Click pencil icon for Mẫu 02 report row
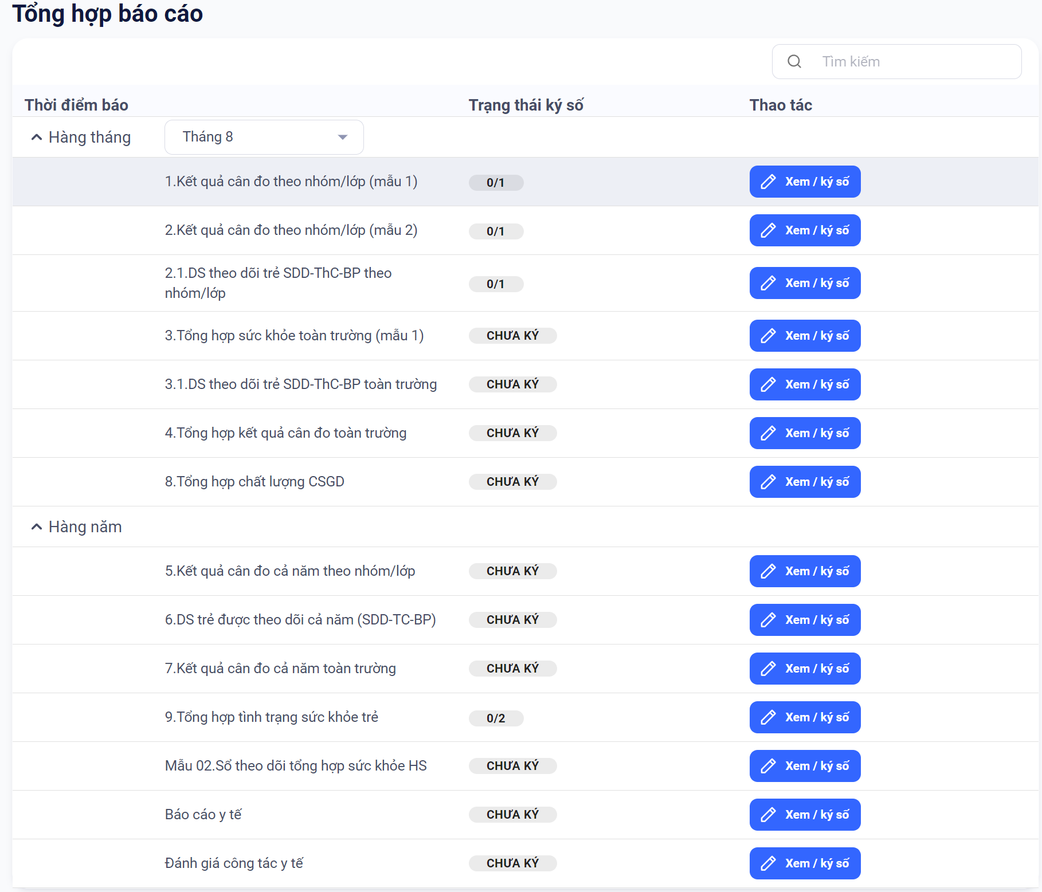Viewport: 1042px width, 892px height. tap(768, 766)
